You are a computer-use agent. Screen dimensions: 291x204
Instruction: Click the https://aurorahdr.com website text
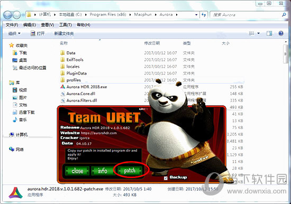pos(99,133)
